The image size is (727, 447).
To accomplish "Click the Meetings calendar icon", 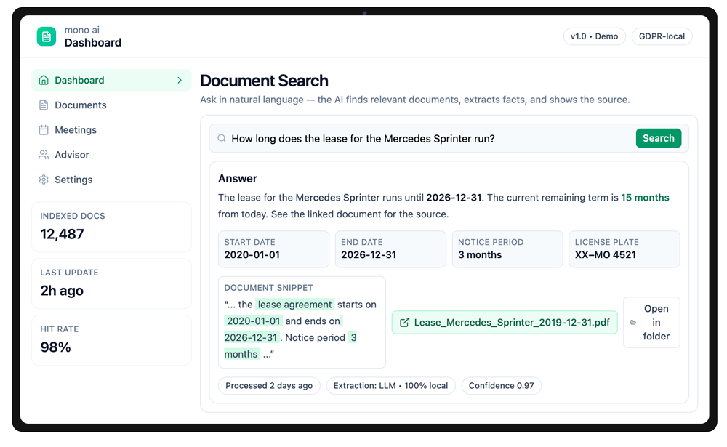I will coord(44,130).
